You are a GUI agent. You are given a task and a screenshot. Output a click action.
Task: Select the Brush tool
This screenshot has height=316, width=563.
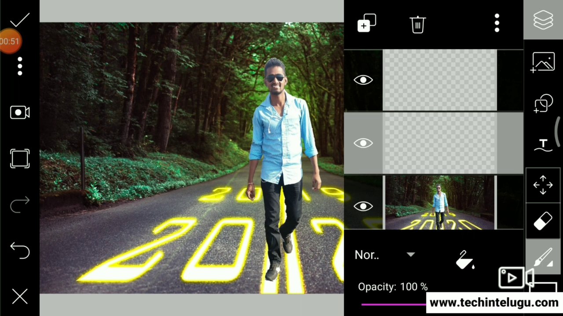pos(544,257)
